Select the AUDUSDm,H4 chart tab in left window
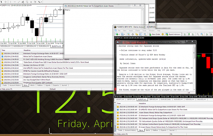The width and height of the screenshot is (213, 136). pyautogui.click(x=18, y=46)
